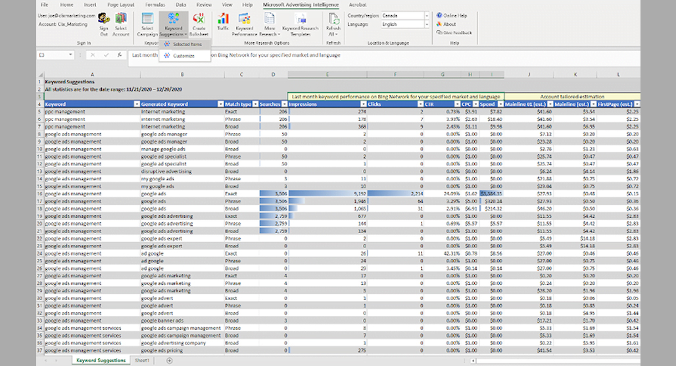Viewport: 676px width, 366px height.
Task: Open the More Research dropdown
Action: tap(270, 24)
